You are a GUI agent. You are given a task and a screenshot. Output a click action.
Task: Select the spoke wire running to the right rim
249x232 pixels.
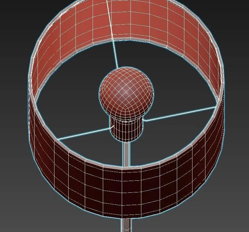[180, 113]
